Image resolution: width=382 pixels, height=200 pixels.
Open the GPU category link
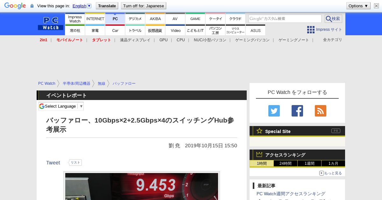(164, 40)
